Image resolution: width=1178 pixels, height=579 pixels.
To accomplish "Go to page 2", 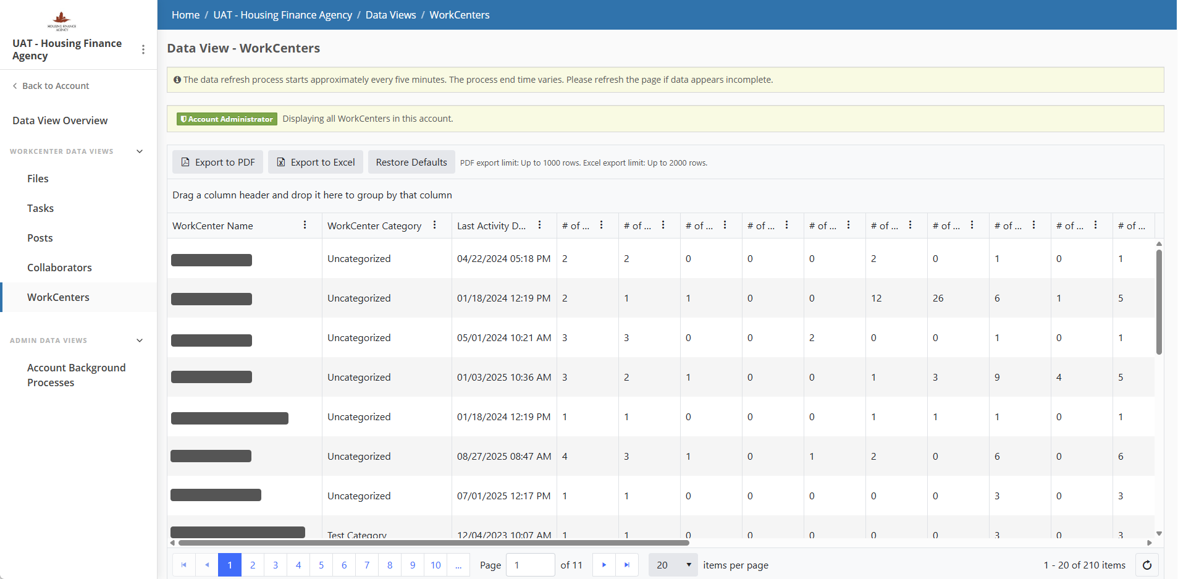I will click(x=253, y=565).
